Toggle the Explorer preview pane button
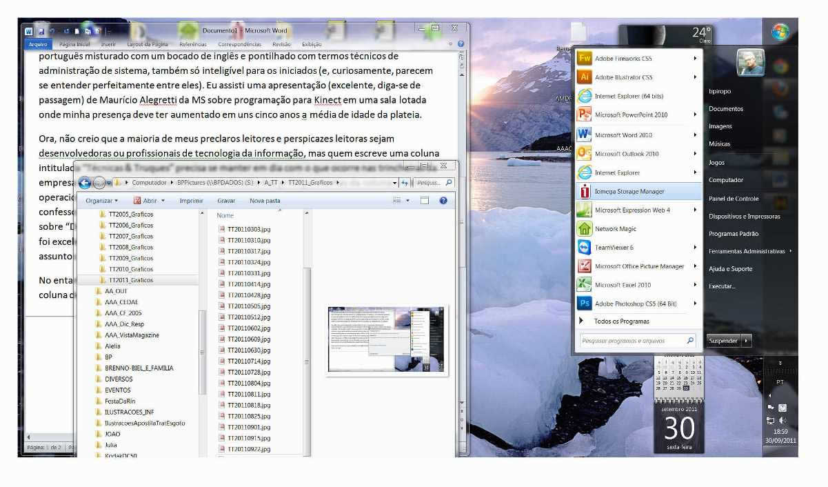The height and width of the screenshot is (487, 828). coord(425,201)
